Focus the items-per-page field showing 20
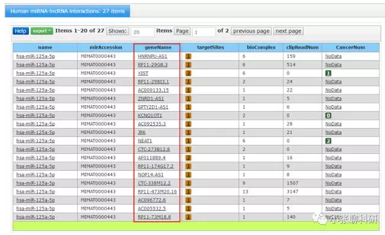 pyautogui.click(x=142, y=32)
